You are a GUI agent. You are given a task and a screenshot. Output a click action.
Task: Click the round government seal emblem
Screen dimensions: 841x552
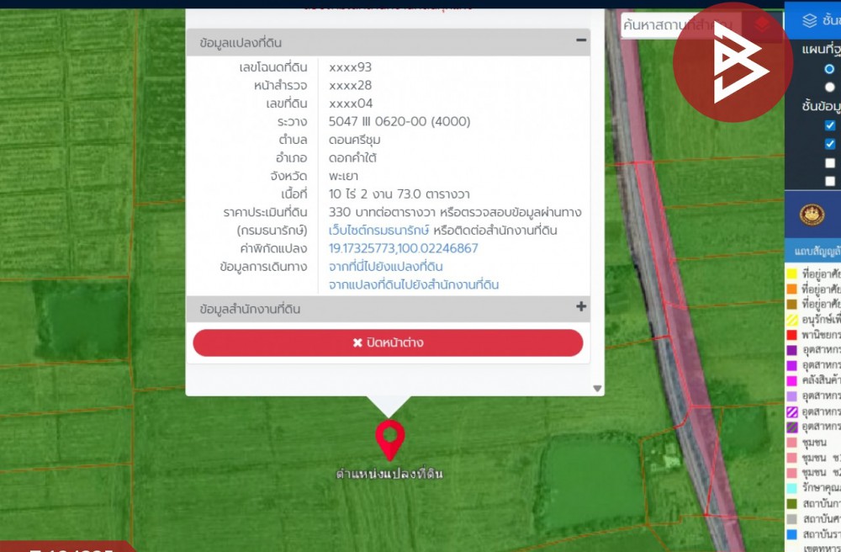point(812,214)
